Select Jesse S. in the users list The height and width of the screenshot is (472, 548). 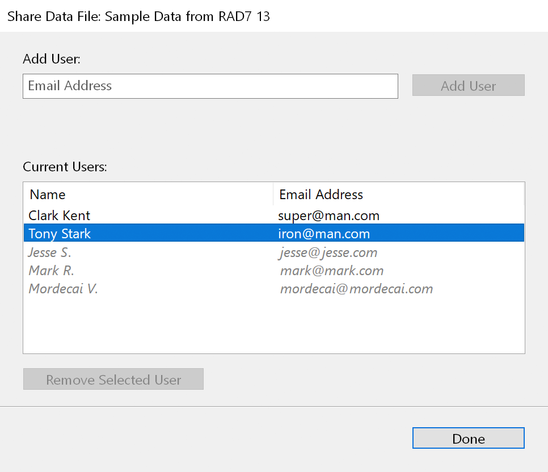50,252
